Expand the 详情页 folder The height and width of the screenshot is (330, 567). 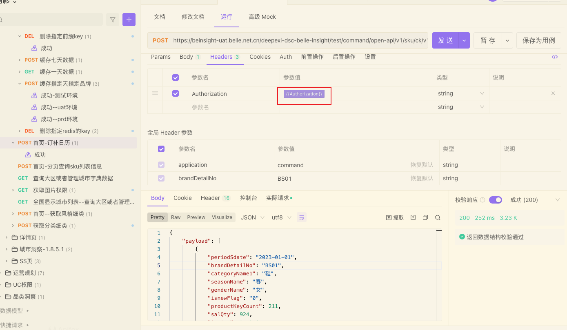click(6, 237)
